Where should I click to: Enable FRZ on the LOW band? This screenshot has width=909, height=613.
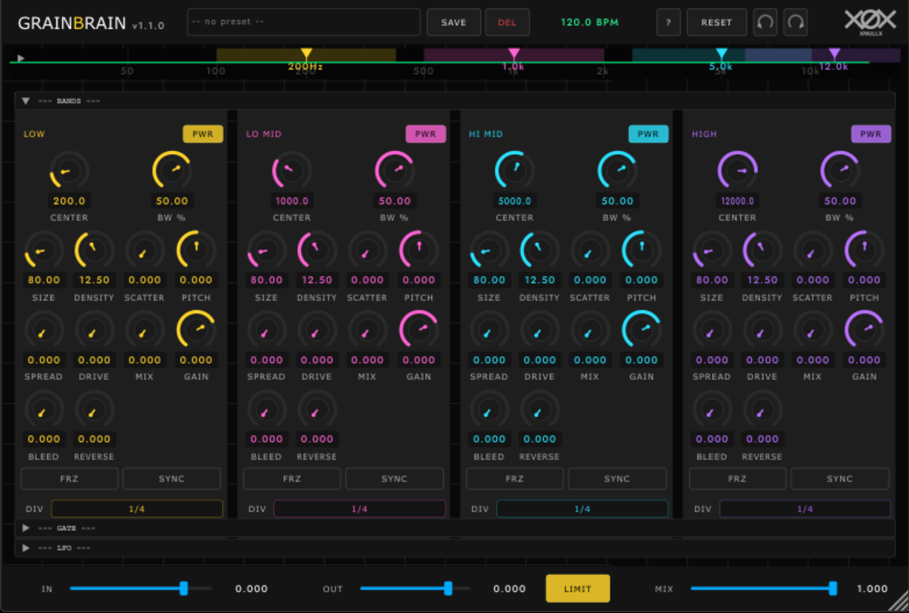[70, 478]
